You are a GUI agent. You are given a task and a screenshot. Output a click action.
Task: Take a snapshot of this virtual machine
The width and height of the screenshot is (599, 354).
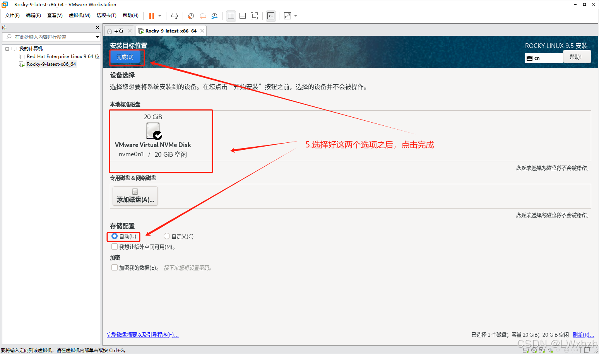tap(191, 16)
